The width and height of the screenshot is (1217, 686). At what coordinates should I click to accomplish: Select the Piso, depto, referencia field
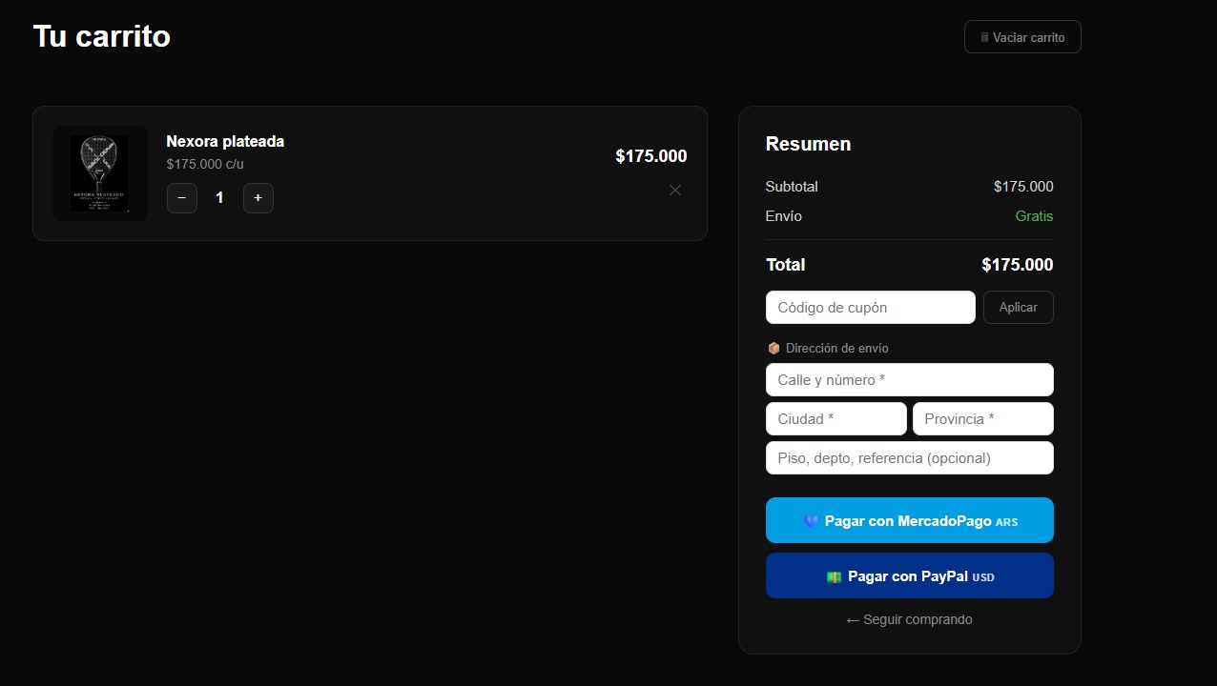coord(910,458)
